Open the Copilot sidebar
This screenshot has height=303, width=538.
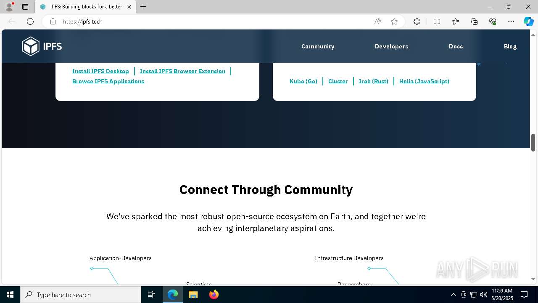click(x=528, y=21)
